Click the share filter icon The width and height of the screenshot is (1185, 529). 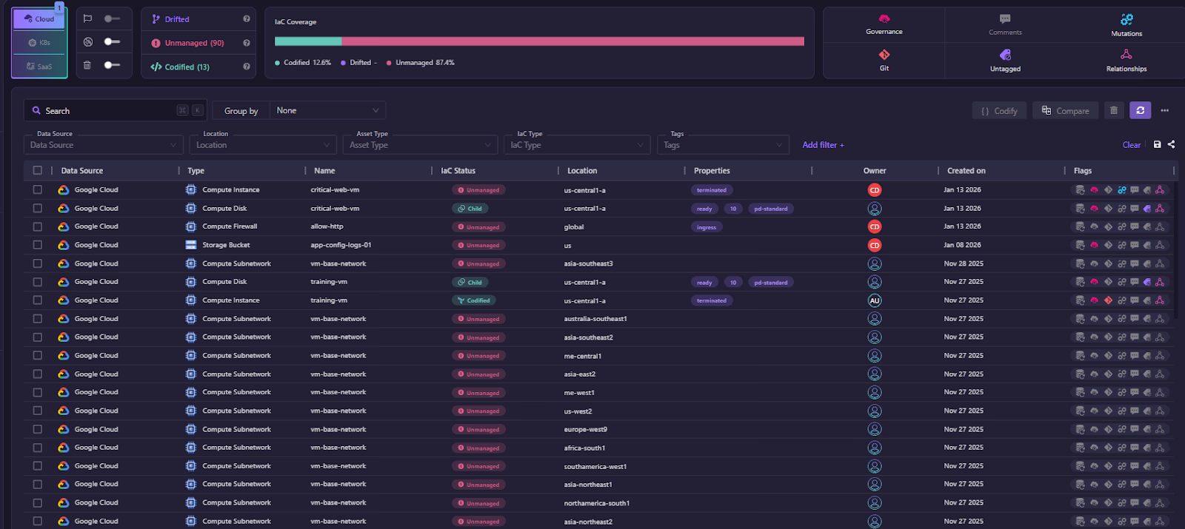pos(1171,144)
